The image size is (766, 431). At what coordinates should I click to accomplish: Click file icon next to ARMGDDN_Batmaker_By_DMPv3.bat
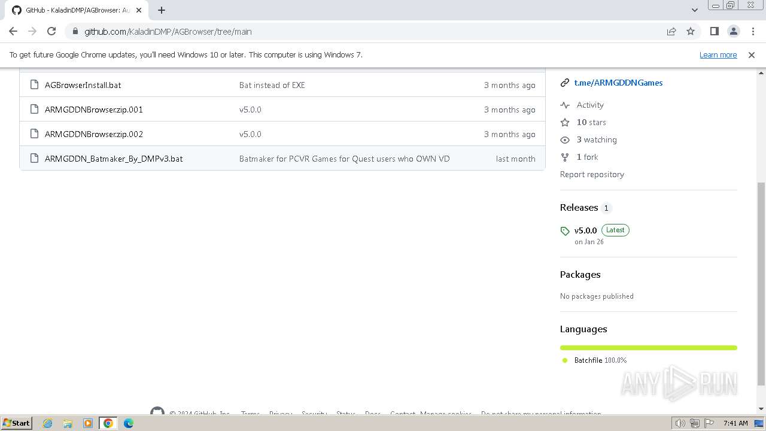pos(34,158)
